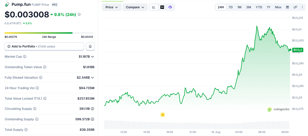Click the #62 rank badge

click(55, 4)
